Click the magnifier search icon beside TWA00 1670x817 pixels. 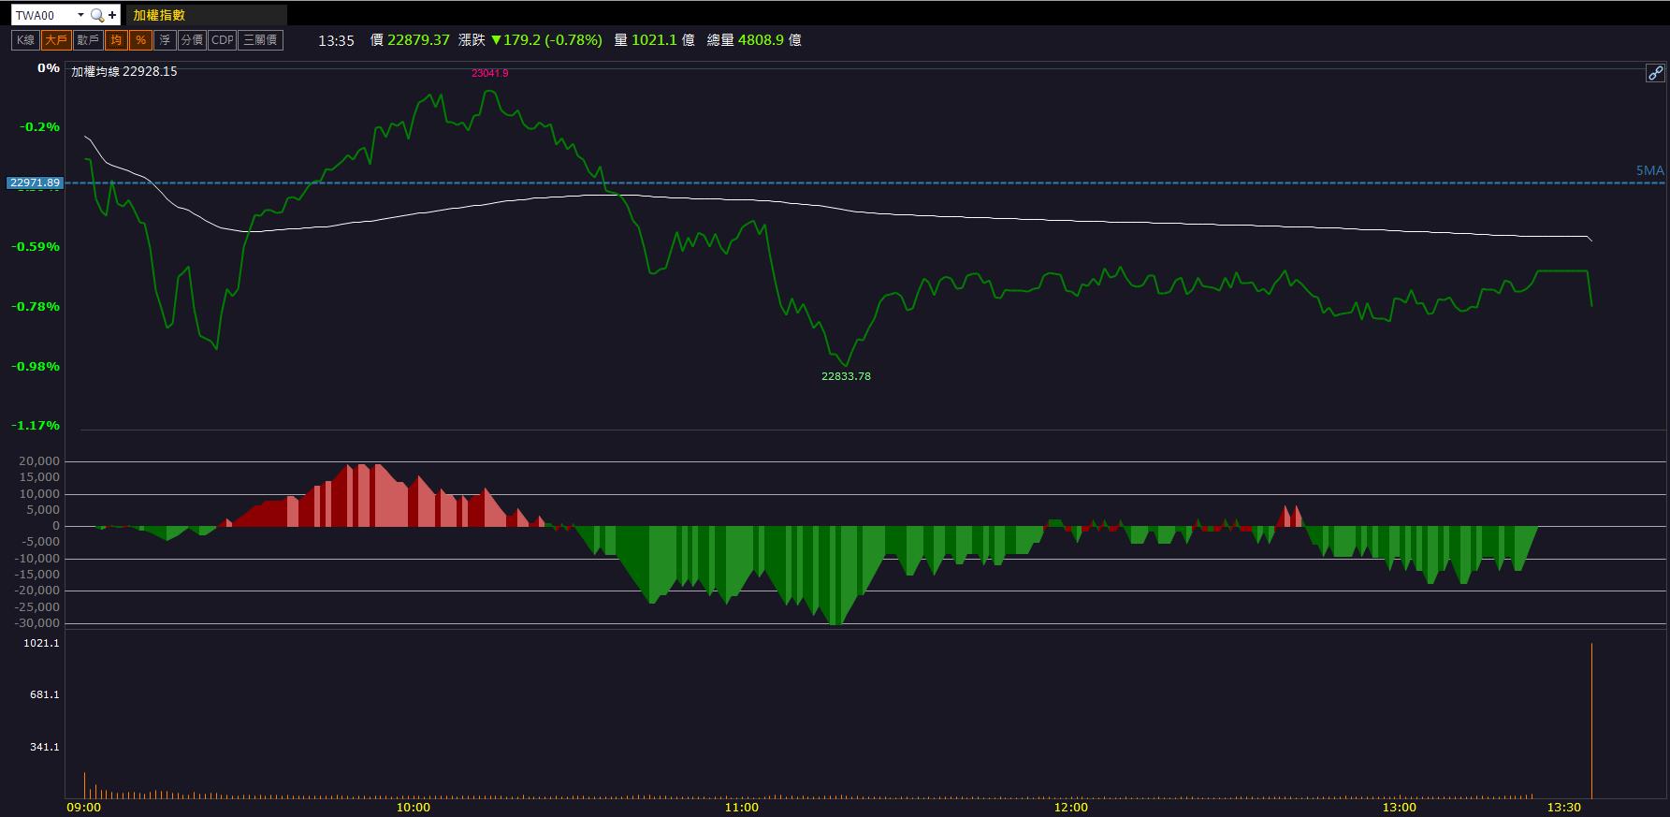[97, 15]
